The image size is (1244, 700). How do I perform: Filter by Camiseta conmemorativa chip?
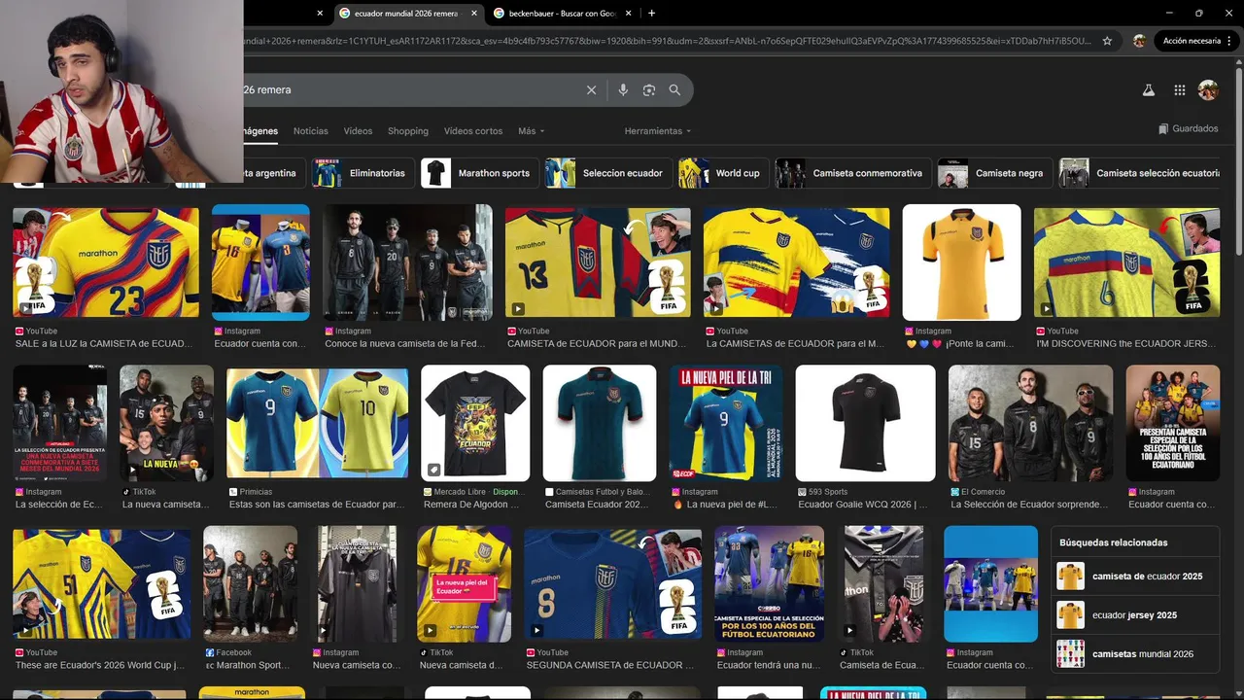pos(853,173)
